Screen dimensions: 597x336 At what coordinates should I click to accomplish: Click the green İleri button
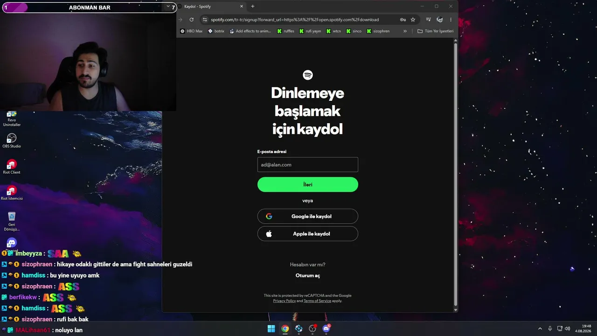pyautogui.click(x=308, y=184)
